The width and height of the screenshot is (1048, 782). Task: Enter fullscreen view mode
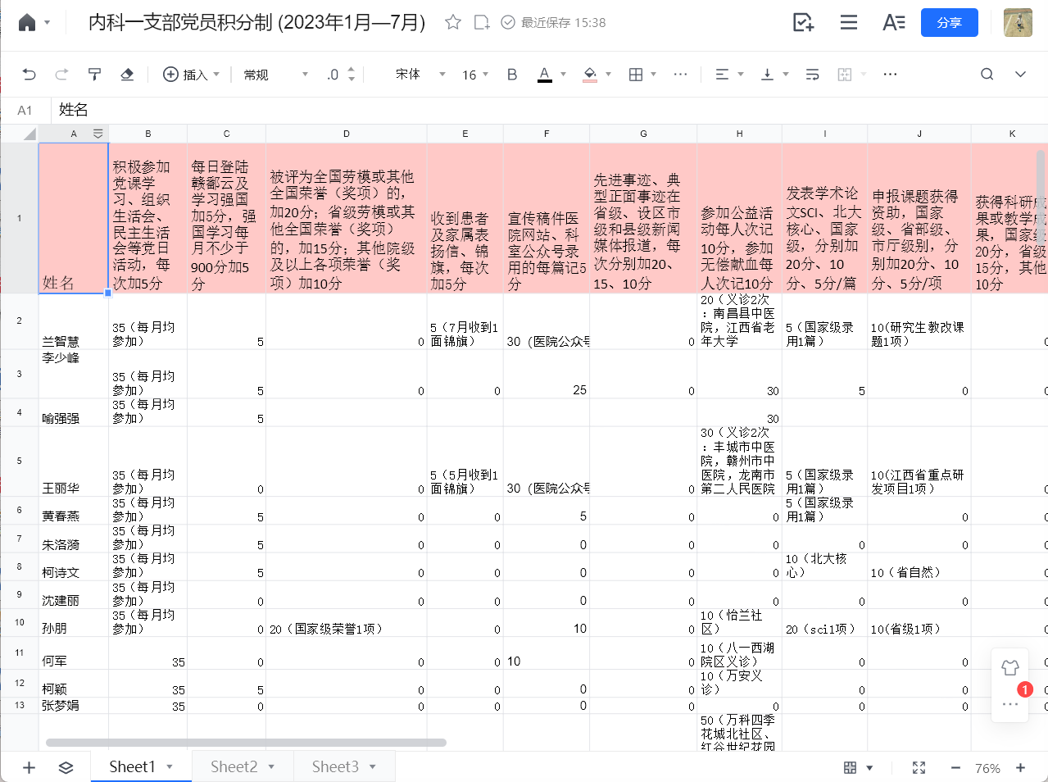[919, 767]
